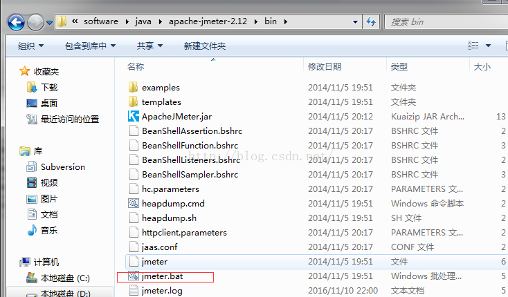
Task: Select the software breadcrumb in address bar
Action: pos(101,21)
